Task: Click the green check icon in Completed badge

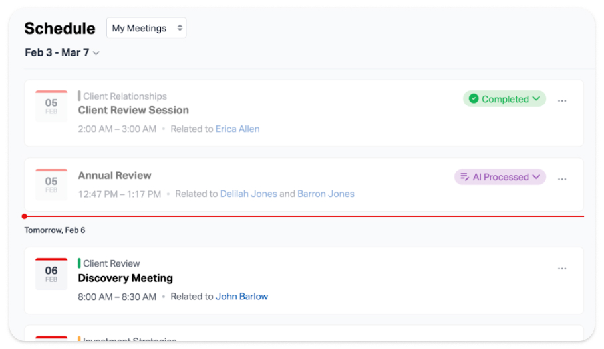Action: click(474, 99)
